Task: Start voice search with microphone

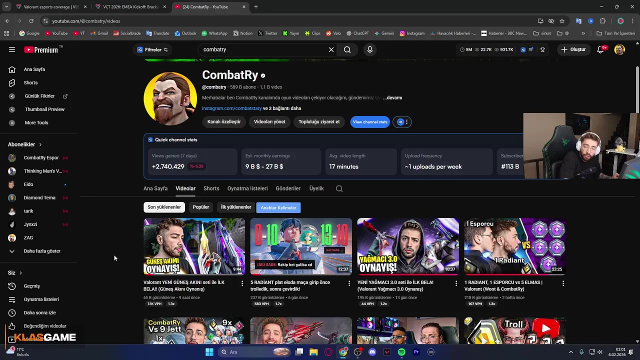Action: [x=369, y=49]
